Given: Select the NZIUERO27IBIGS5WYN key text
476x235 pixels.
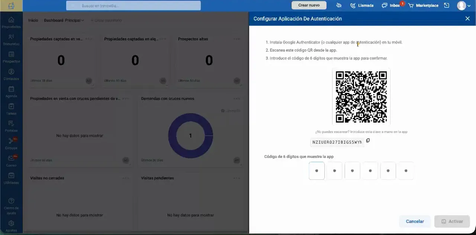Looking at the screenshot, I should click(x=337, y=142).
